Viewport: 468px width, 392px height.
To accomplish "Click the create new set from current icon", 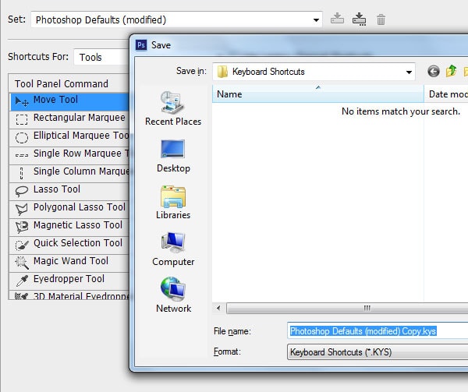I will [x=359, y=19].
